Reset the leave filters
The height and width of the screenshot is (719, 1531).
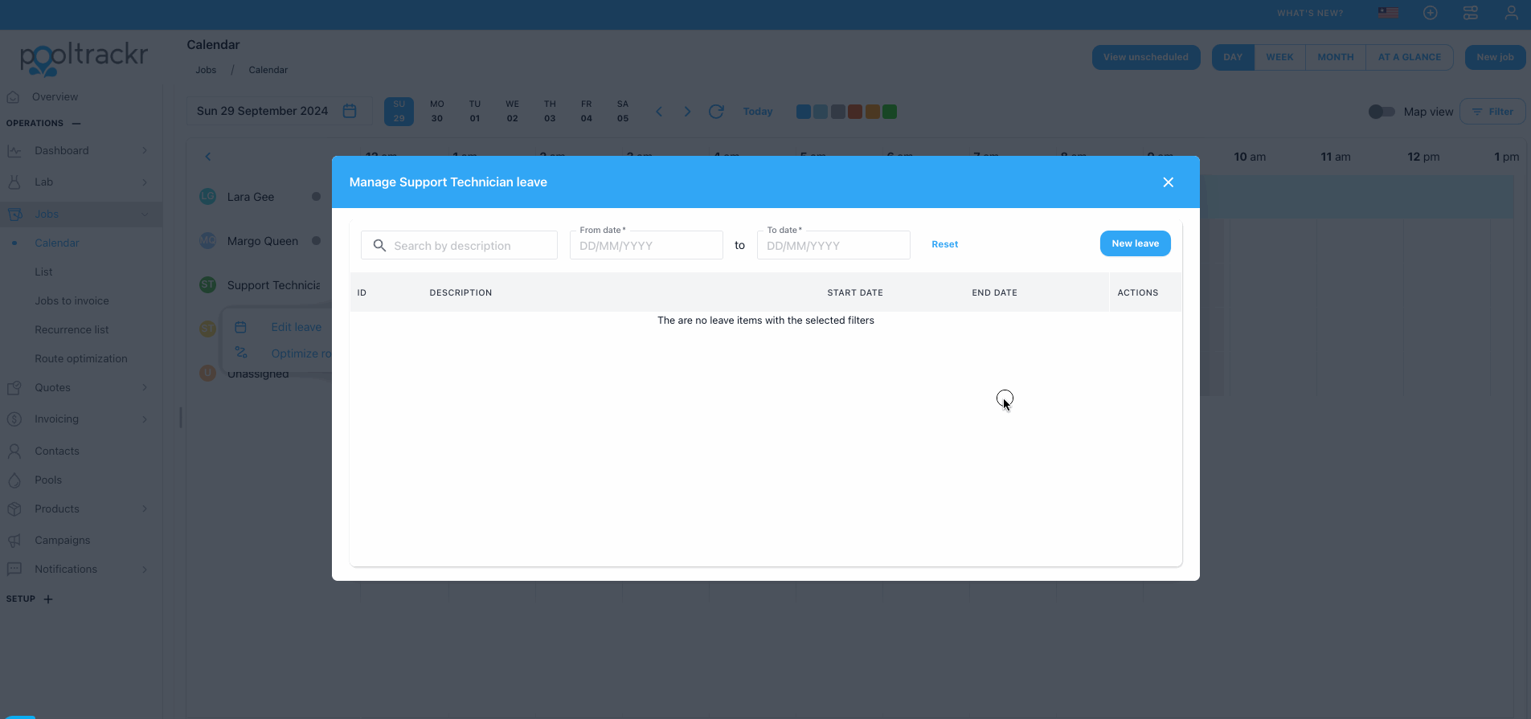click(x=944, y=244)
